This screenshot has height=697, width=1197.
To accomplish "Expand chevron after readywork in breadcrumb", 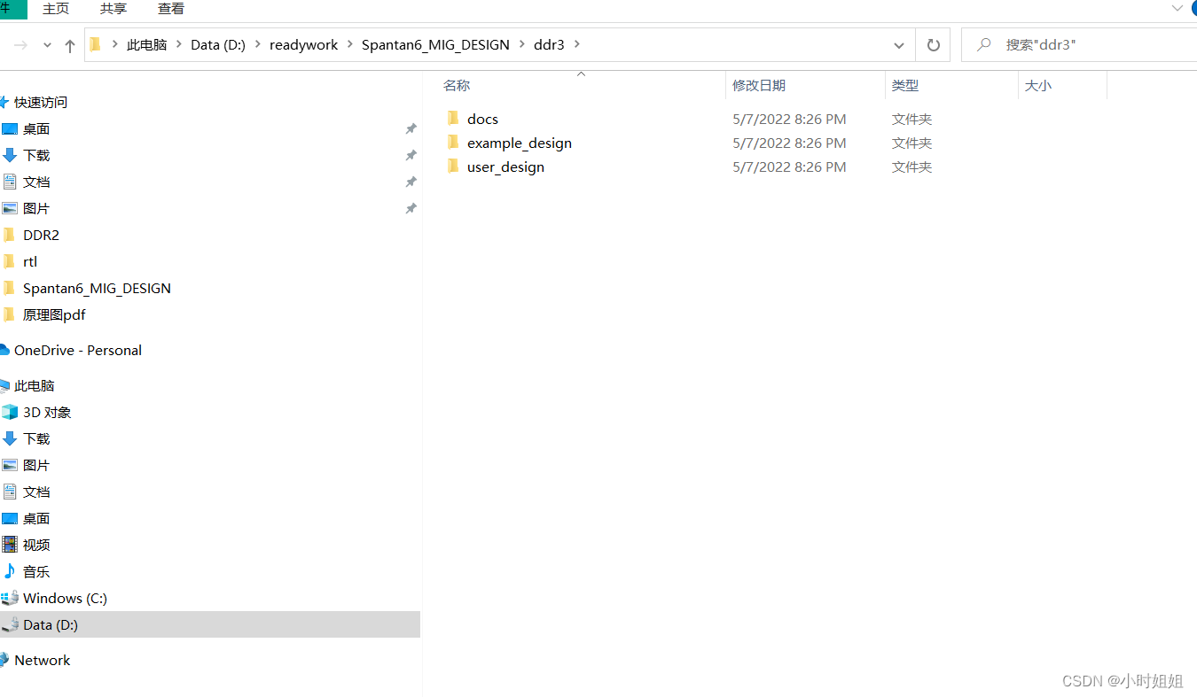I will click(x=349, y=44).
